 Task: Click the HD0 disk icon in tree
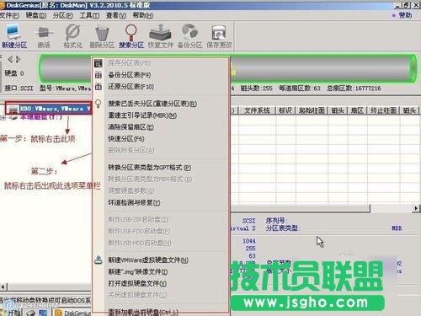pos(13,109)
